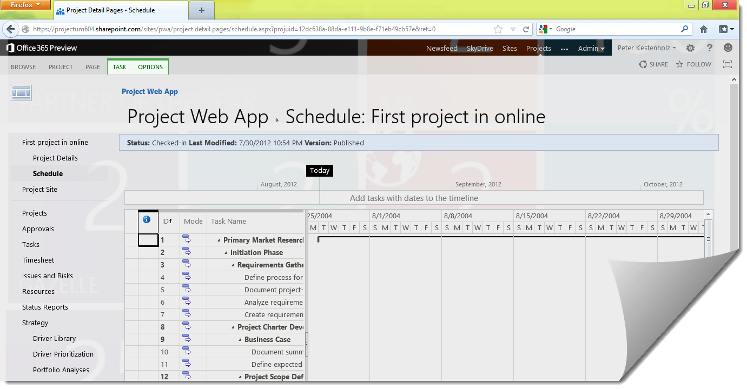This screenshot has width=747, height=389.
Task: Toggle the focus on content icon
Action: point(728,64)
